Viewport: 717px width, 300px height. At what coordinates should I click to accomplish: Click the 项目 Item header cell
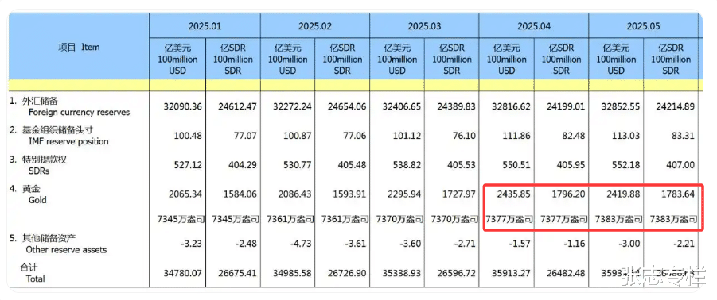pyautogui.click(x=79, y=47)
